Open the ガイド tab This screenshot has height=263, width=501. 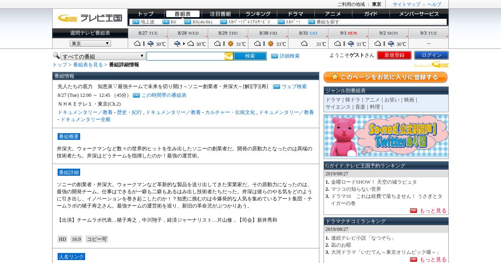coord(371,14)
